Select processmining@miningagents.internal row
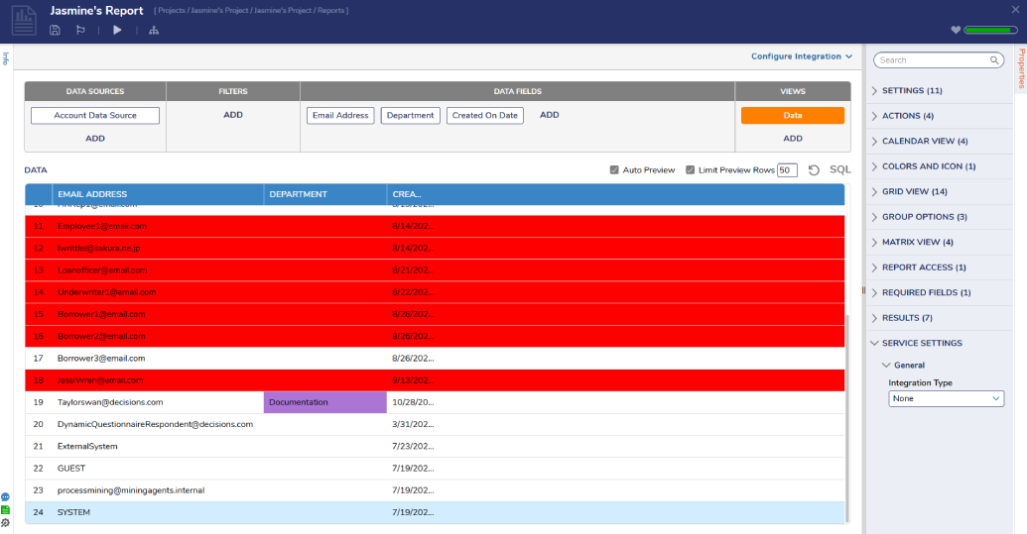Image resolution: width=1027 pixels, height=534 pixels. tap(435, 490)
